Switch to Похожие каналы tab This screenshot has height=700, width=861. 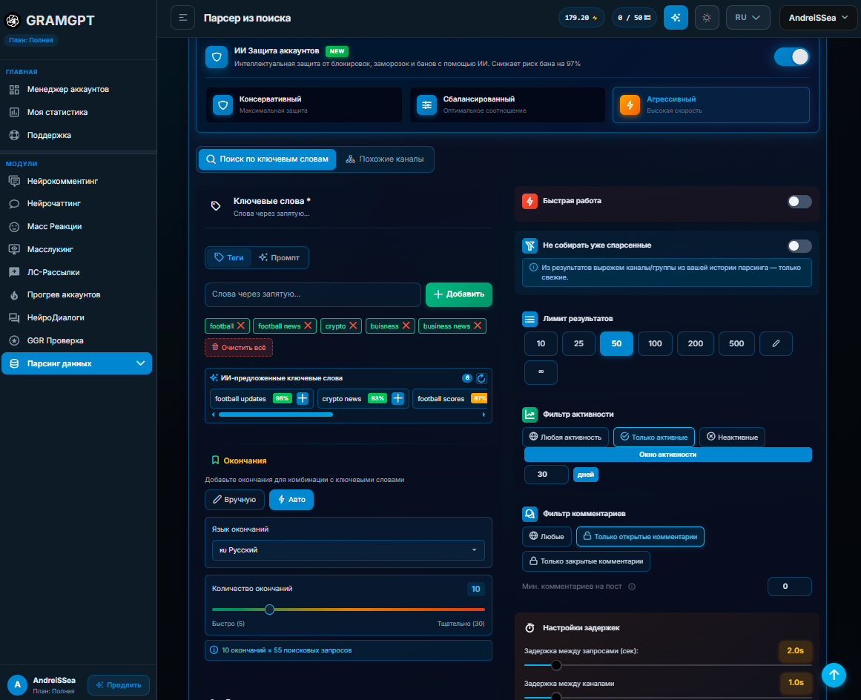(x=385, y=159)
